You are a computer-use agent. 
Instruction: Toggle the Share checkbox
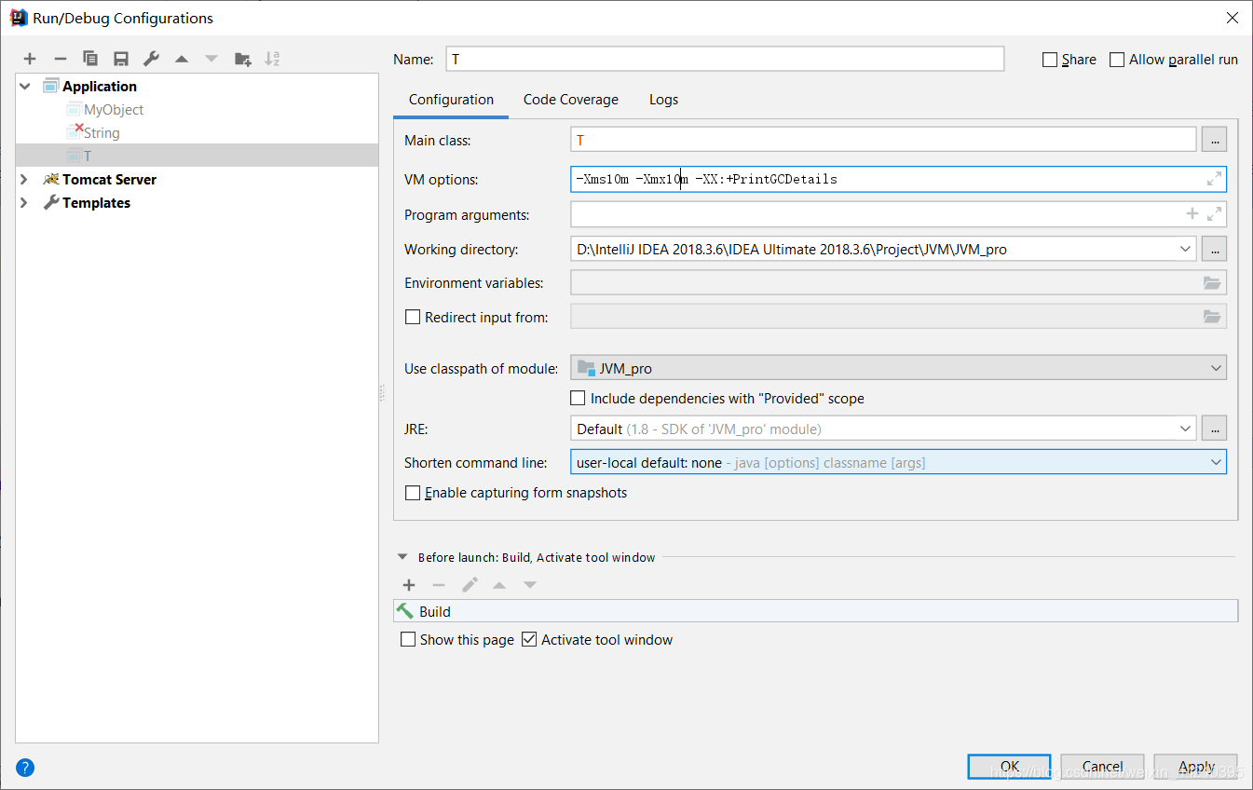click(1050, 60)
